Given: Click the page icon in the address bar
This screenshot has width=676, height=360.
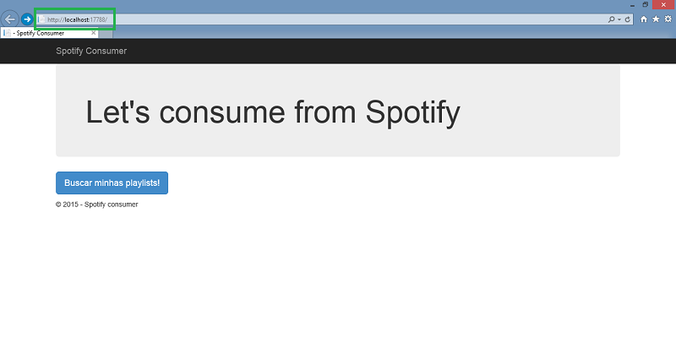Looking at the screenshot, I should [x=41, y=19].
